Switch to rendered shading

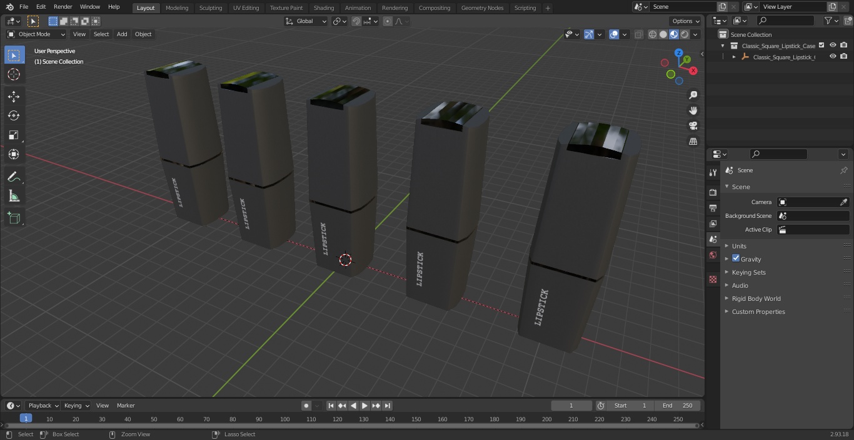pyautogui.click(x=685, y=34)
